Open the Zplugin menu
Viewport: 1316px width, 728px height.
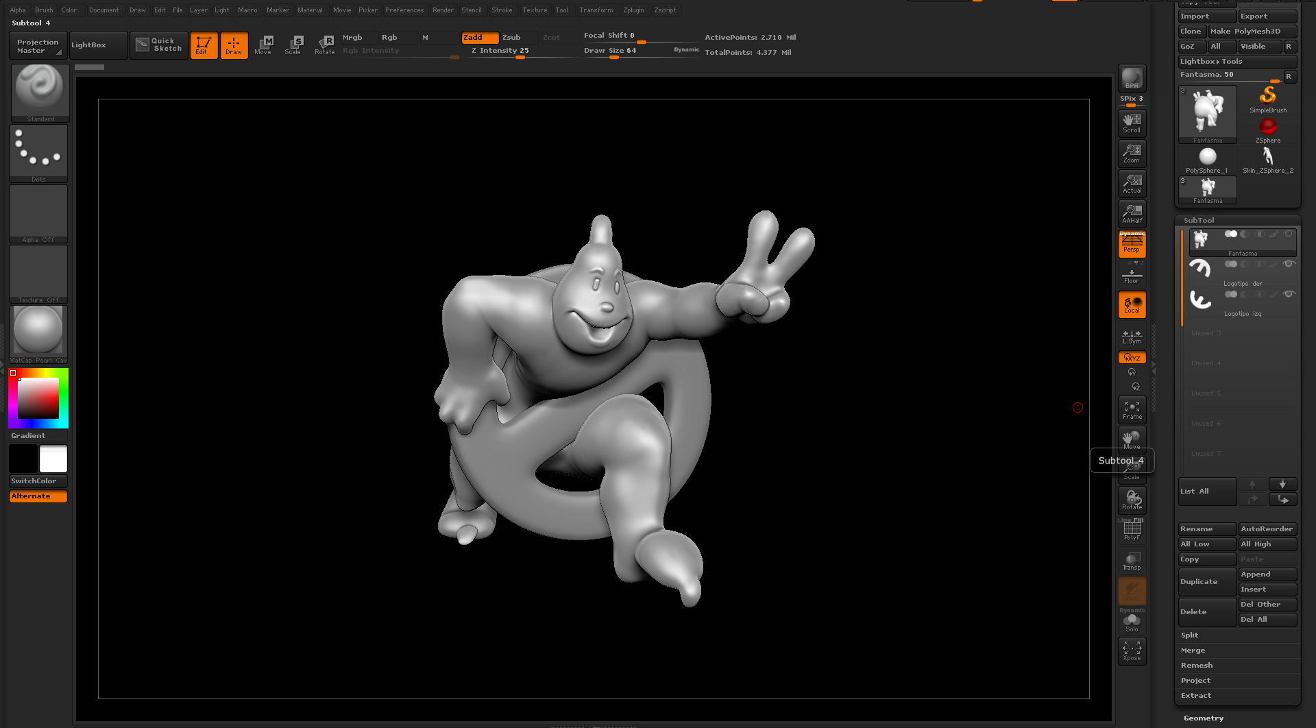[x=633, y=10]
